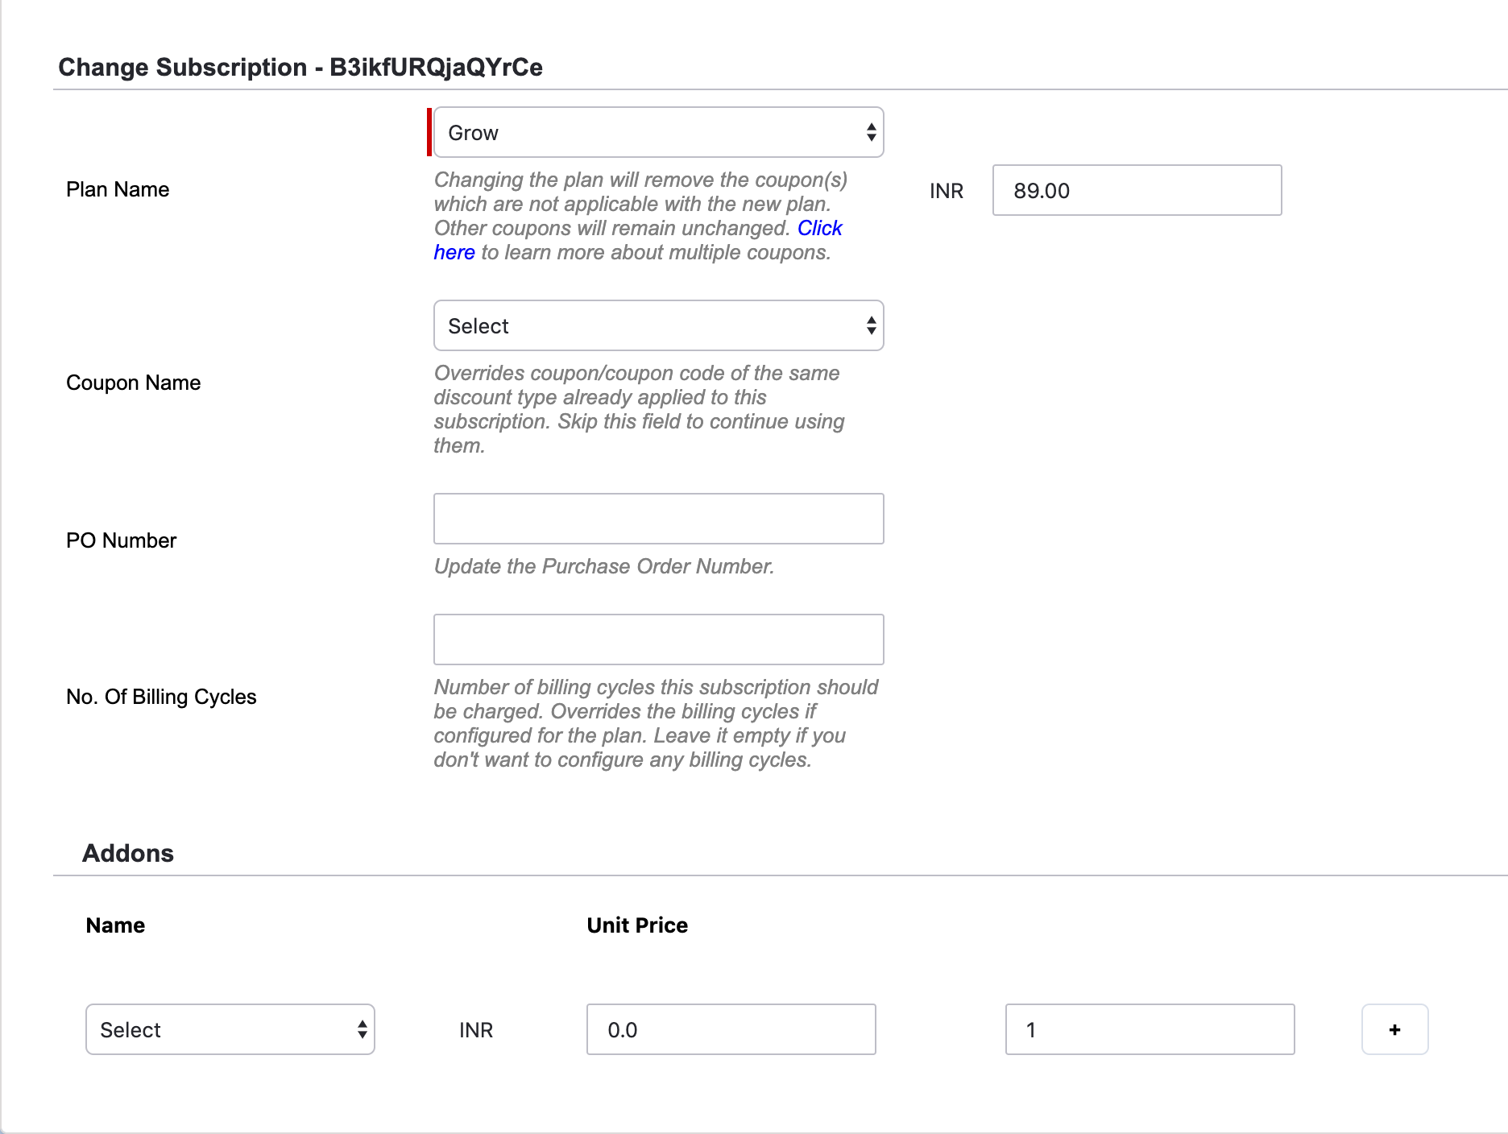Click the Plan Name field label

118,190
